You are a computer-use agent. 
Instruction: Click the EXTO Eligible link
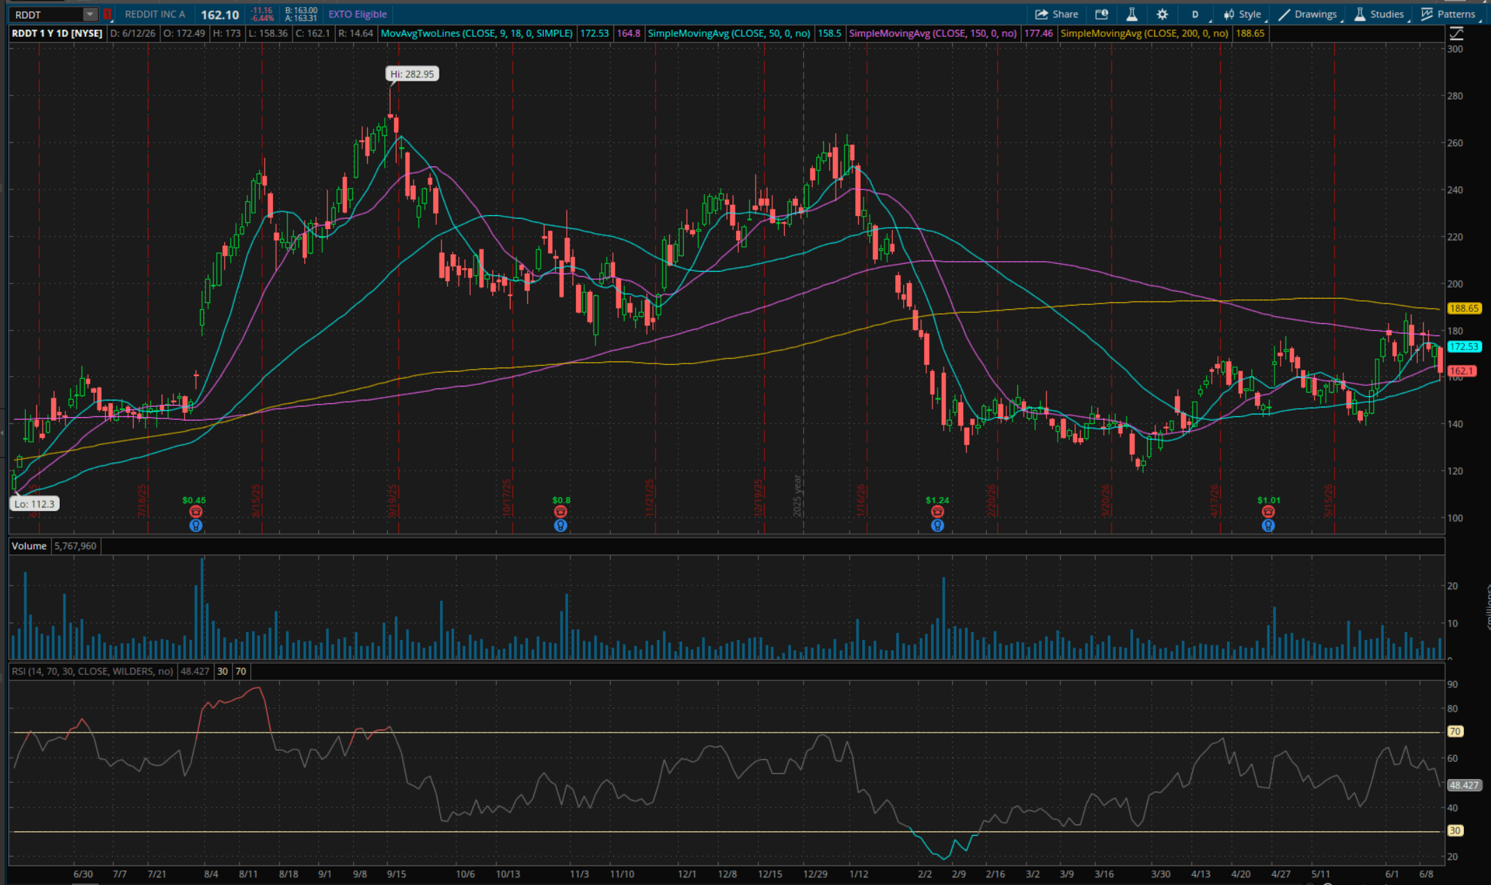coord(357,14)
